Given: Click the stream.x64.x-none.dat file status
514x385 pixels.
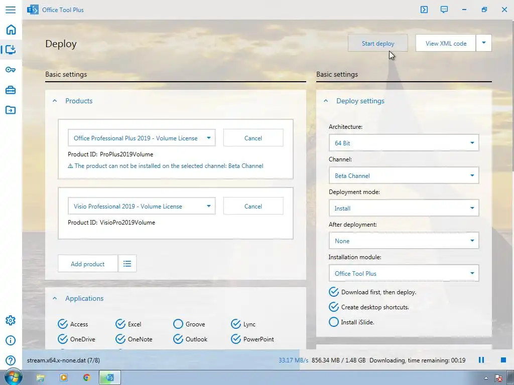Looking at the screenshot, I should tap(63, 360).
